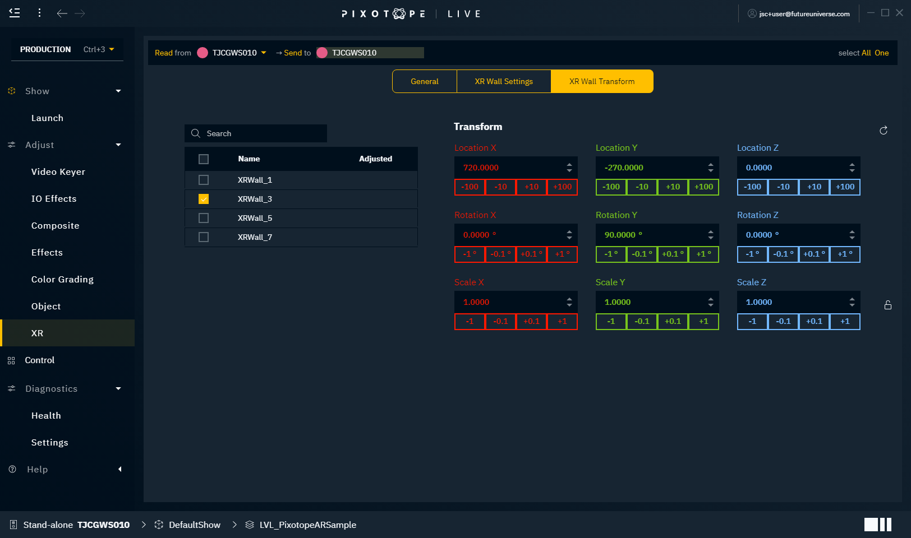Collapse the Adjust section arrow

118,145
